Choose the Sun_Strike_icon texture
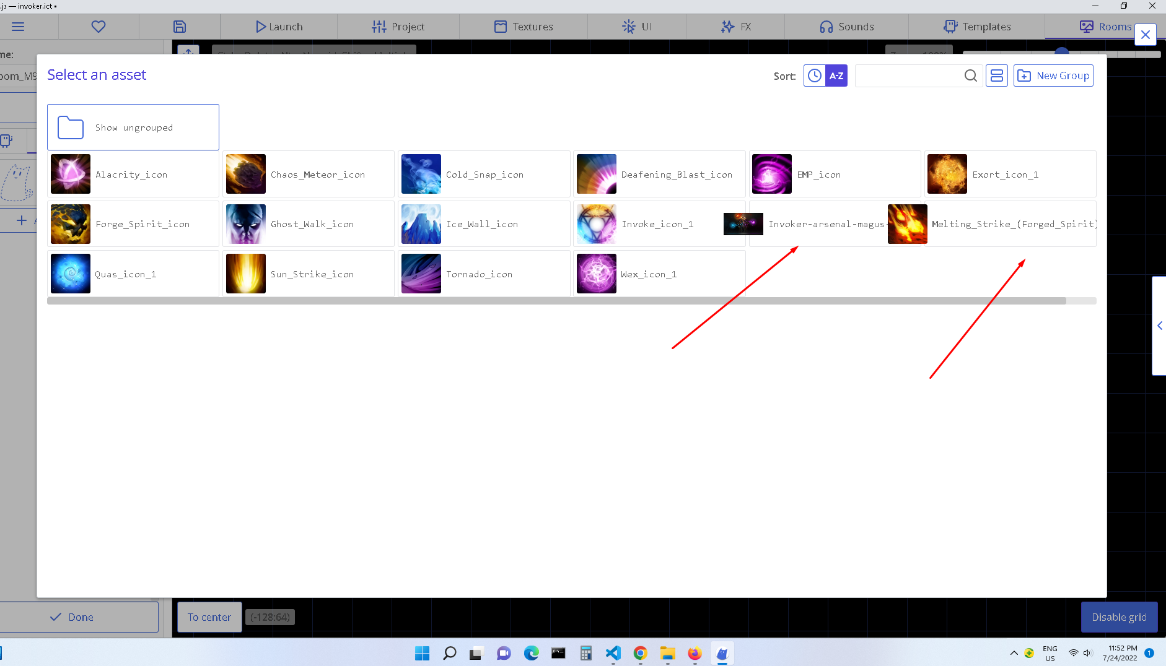The image size is (1166, 666). [x=309, y=274]
